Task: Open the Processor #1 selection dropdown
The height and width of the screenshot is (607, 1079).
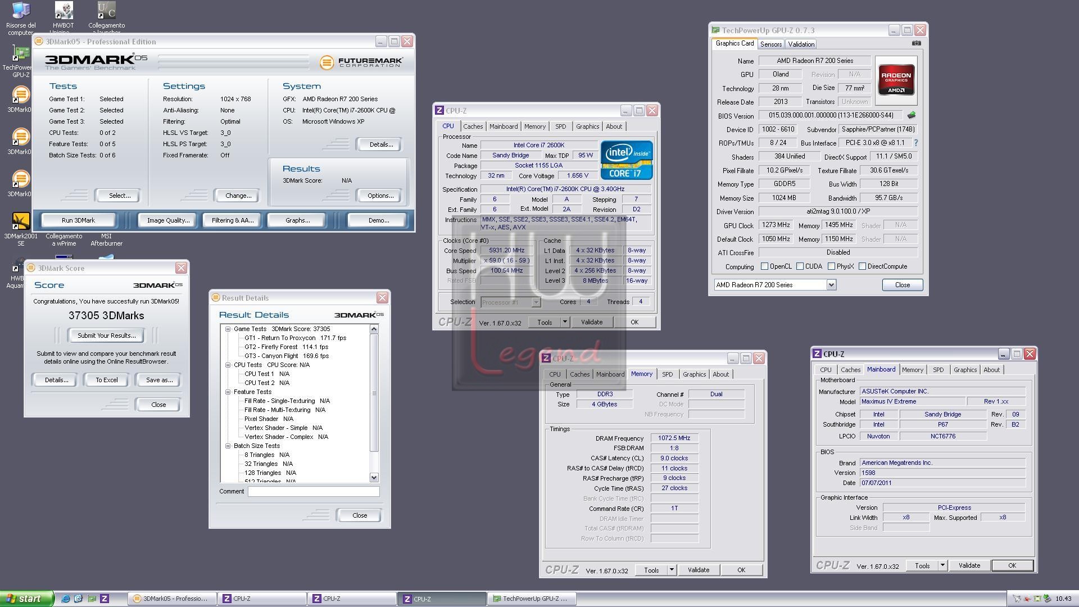Action: point(536,302)
